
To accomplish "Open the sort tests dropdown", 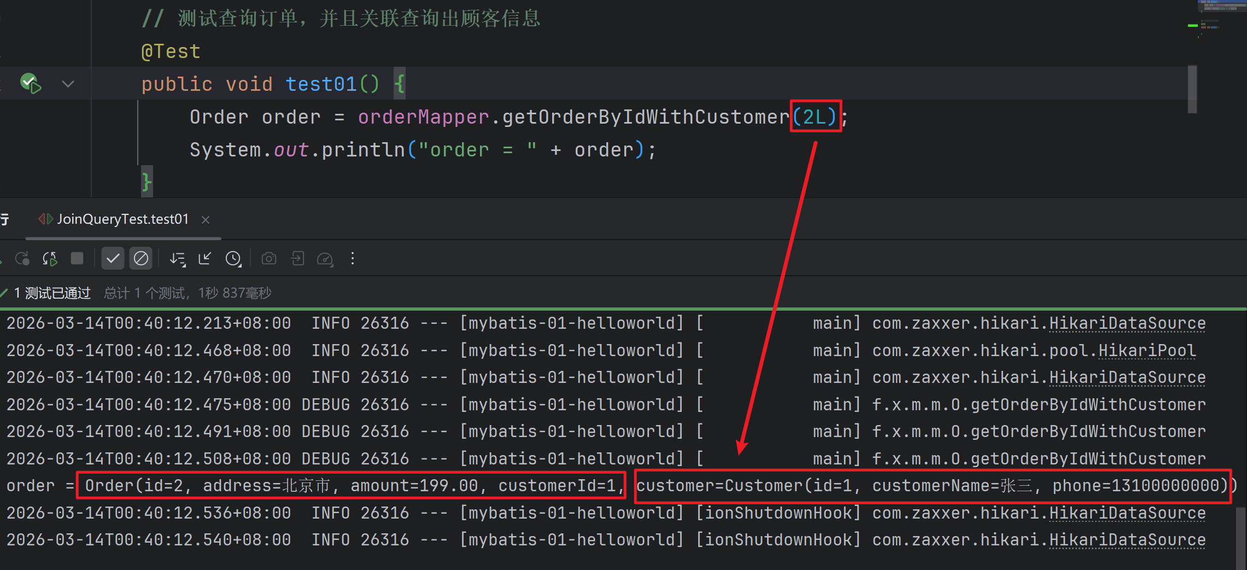I will pos(178,258).
